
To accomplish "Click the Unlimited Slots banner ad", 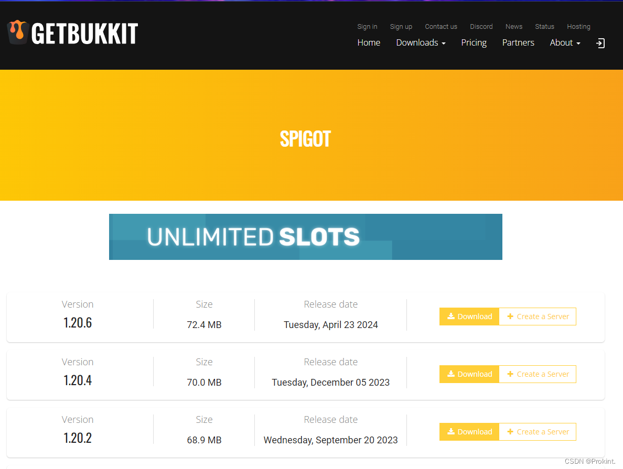I will [306, 237].
